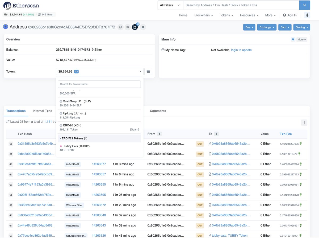
Task: Preview transaction 0x3f0cb4b9ff37ffe846ea via eye icon
Action: tap(11, 164)
